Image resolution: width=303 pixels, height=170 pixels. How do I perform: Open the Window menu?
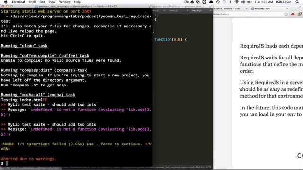64,2
